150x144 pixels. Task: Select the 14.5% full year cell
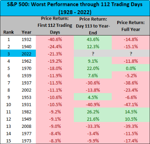pyautogui.click(x=131, y=112)
